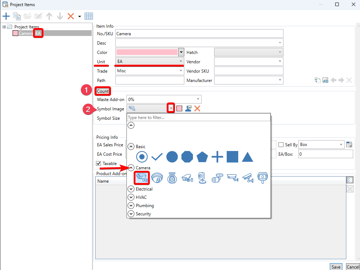Click the custom symbol image user icon
The width and height of the screenshot is (360, 270).
click(x=188, y=109)
